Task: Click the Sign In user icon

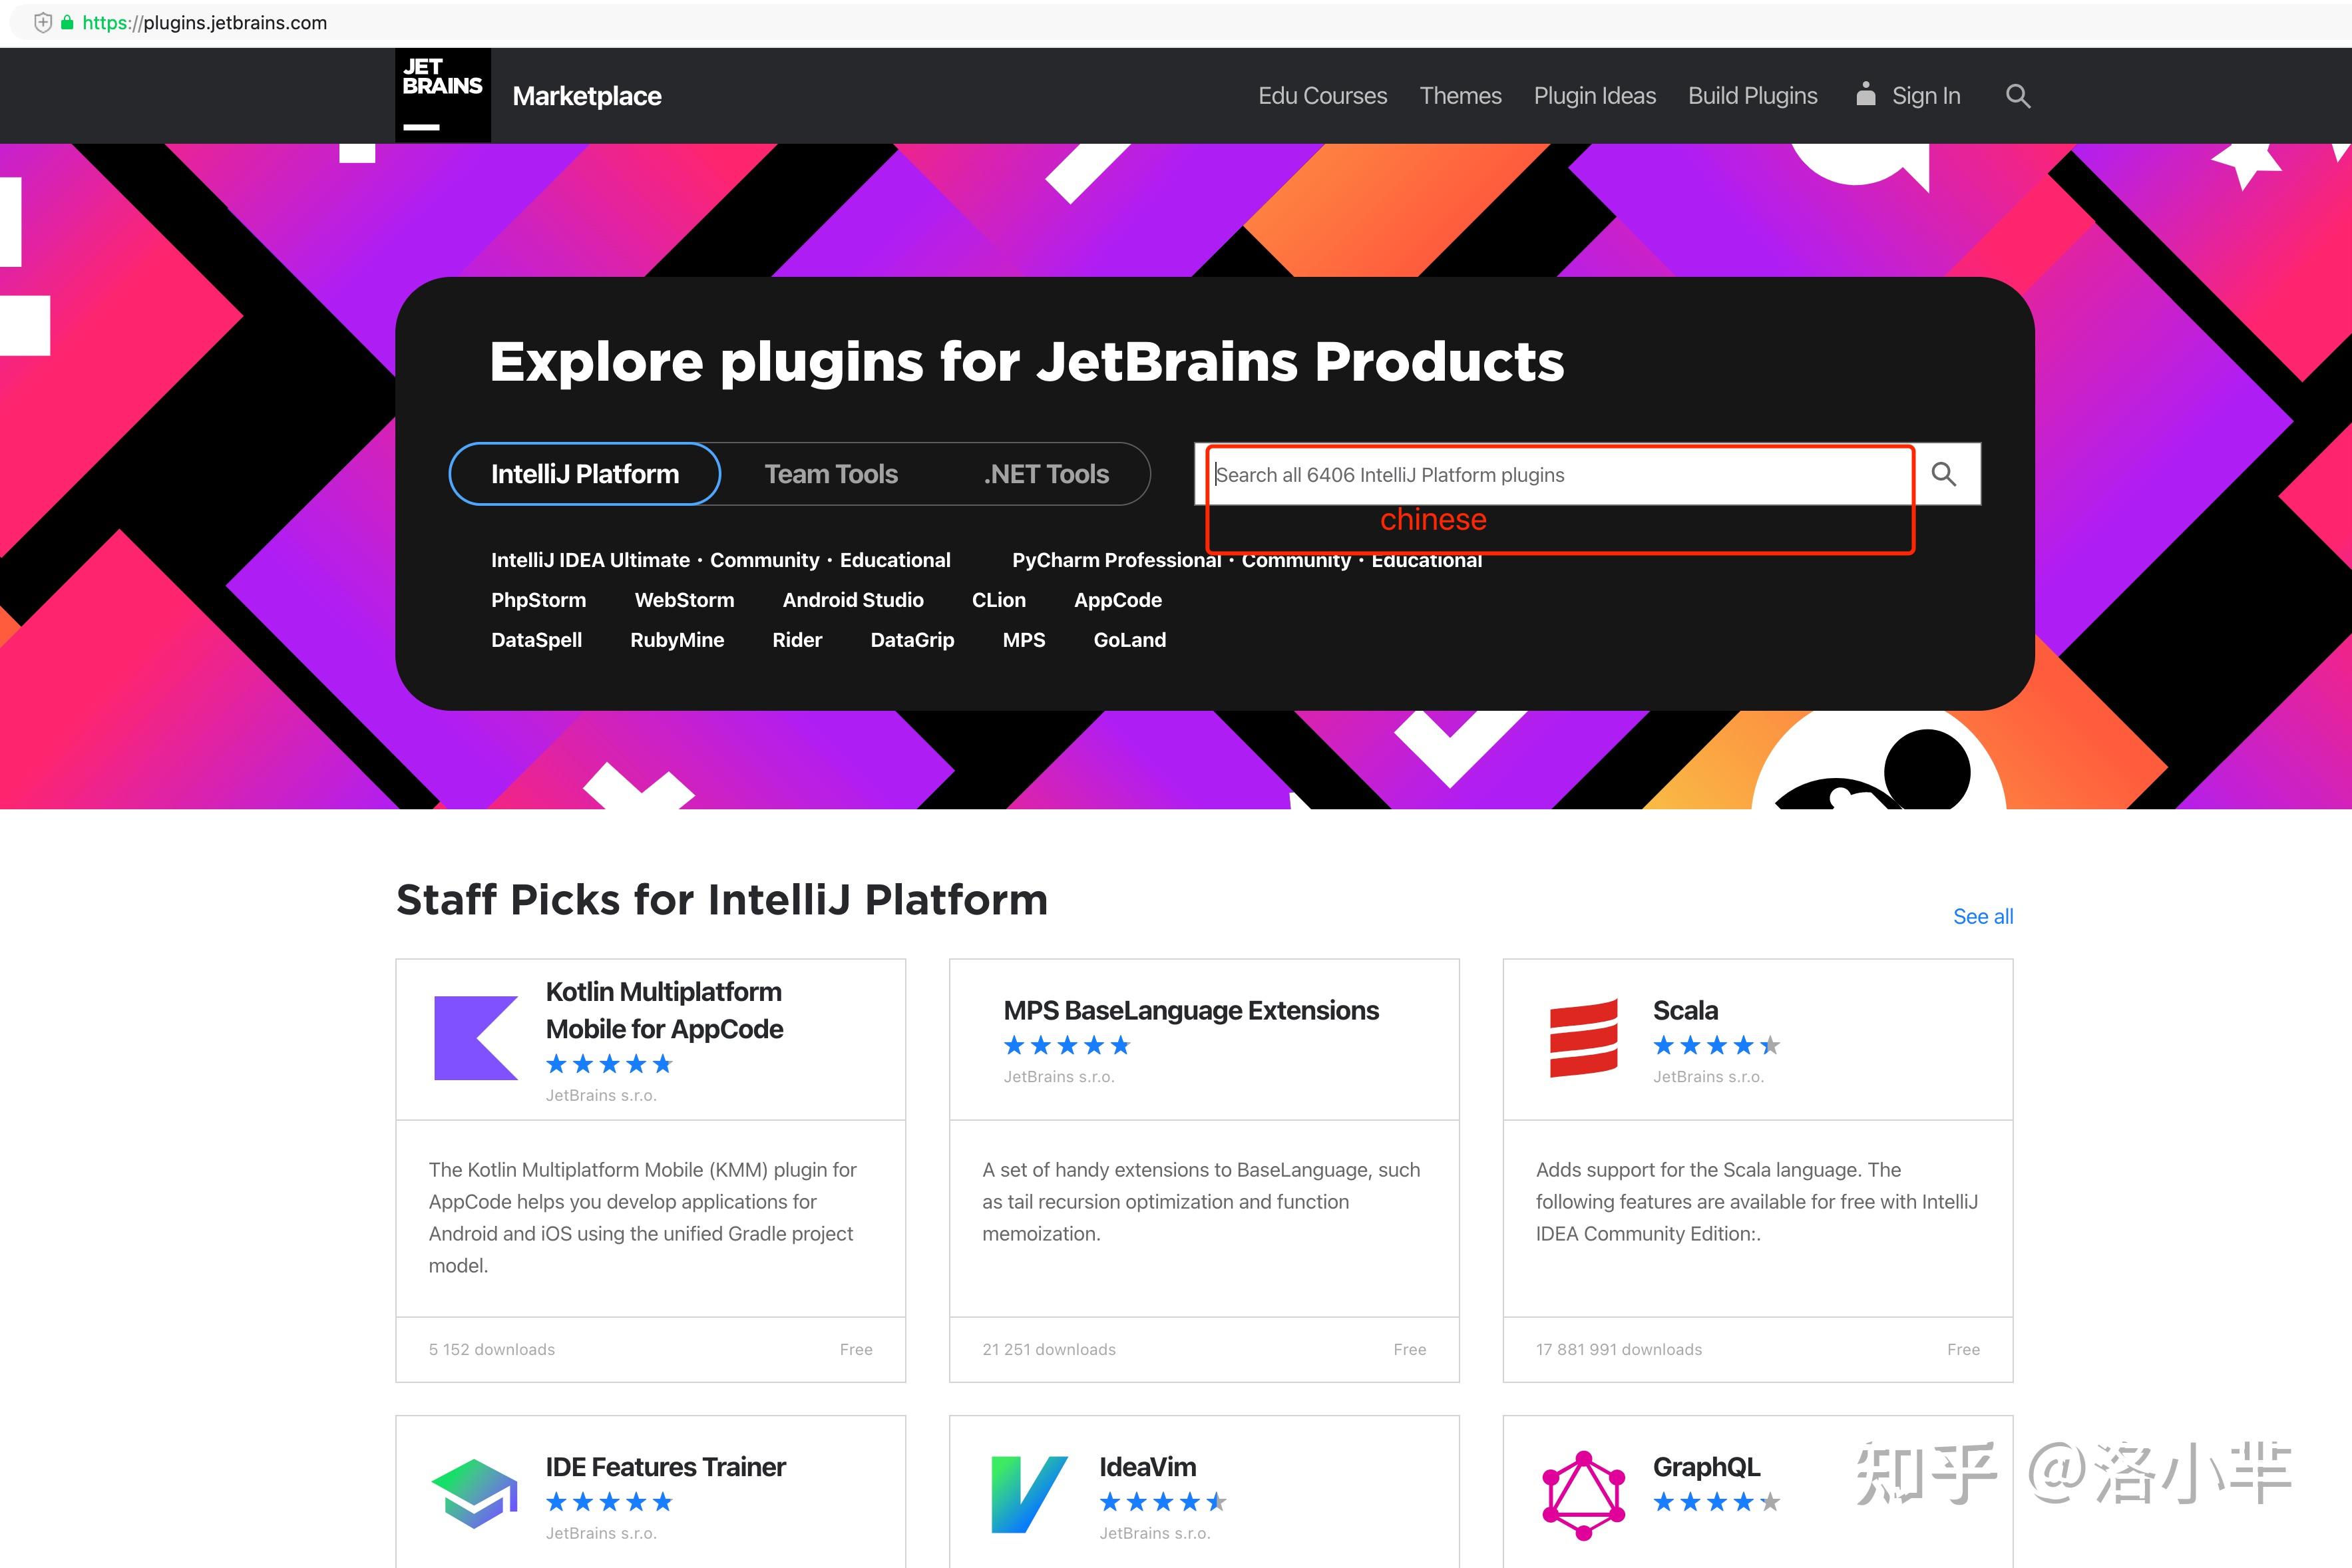Action: point(1865,95)
